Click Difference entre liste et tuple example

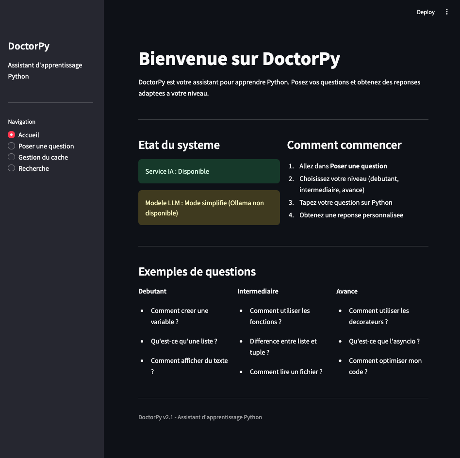coord(283,347)
